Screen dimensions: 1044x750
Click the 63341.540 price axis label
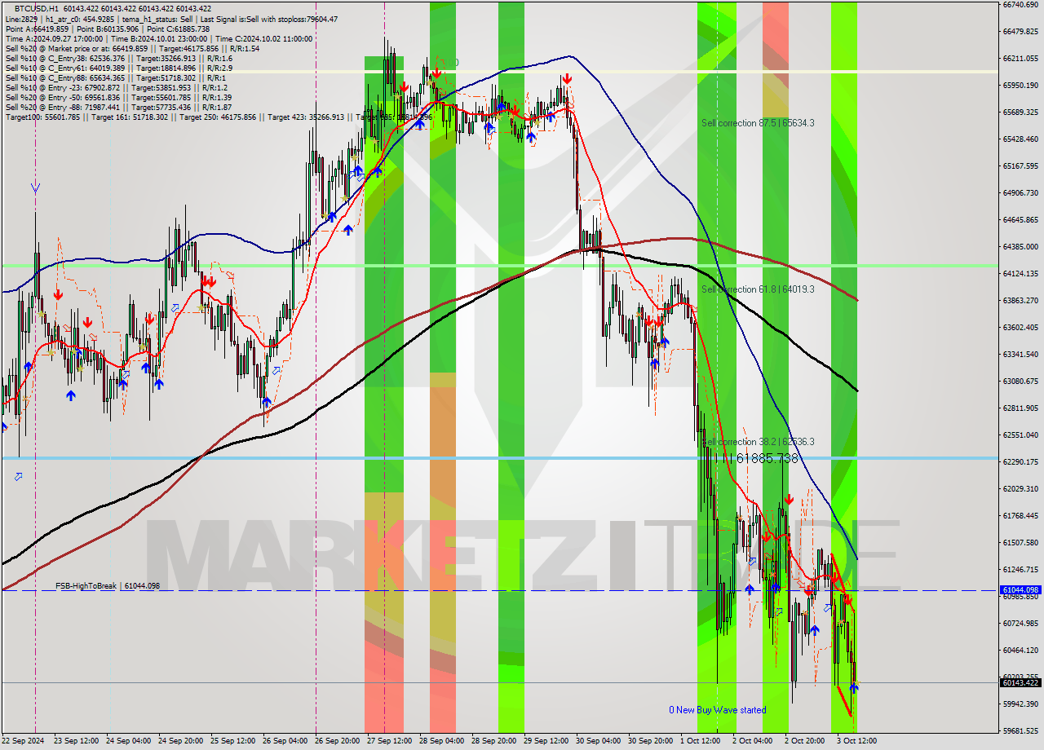point(1020,354)
